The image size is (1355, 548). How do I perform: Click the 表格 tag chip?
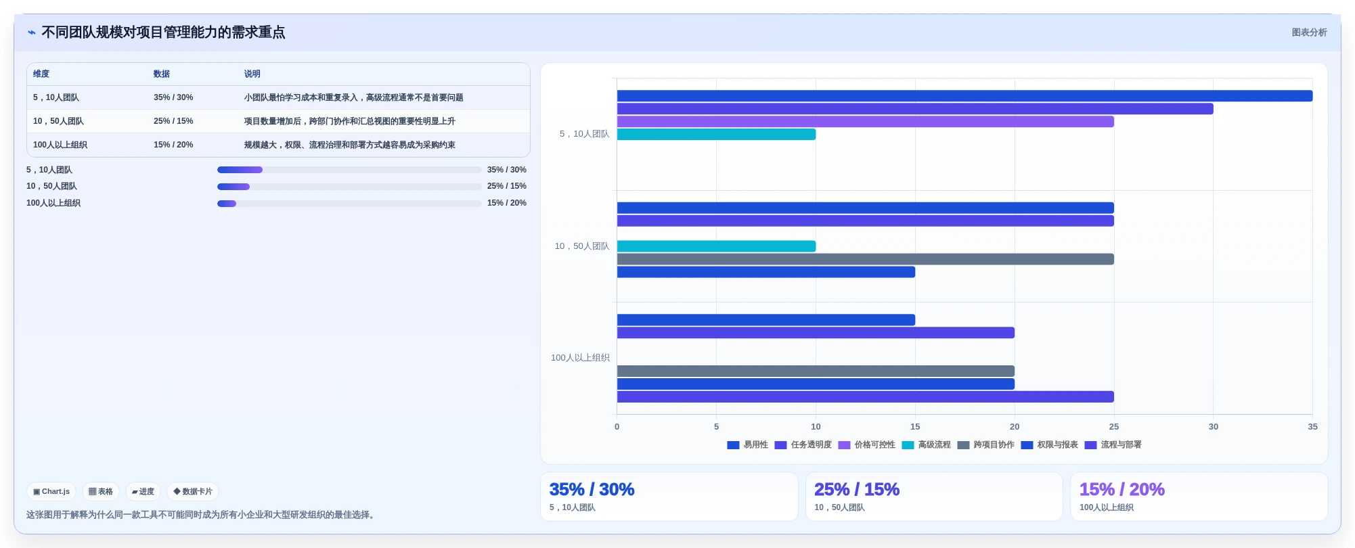[101, 492]
